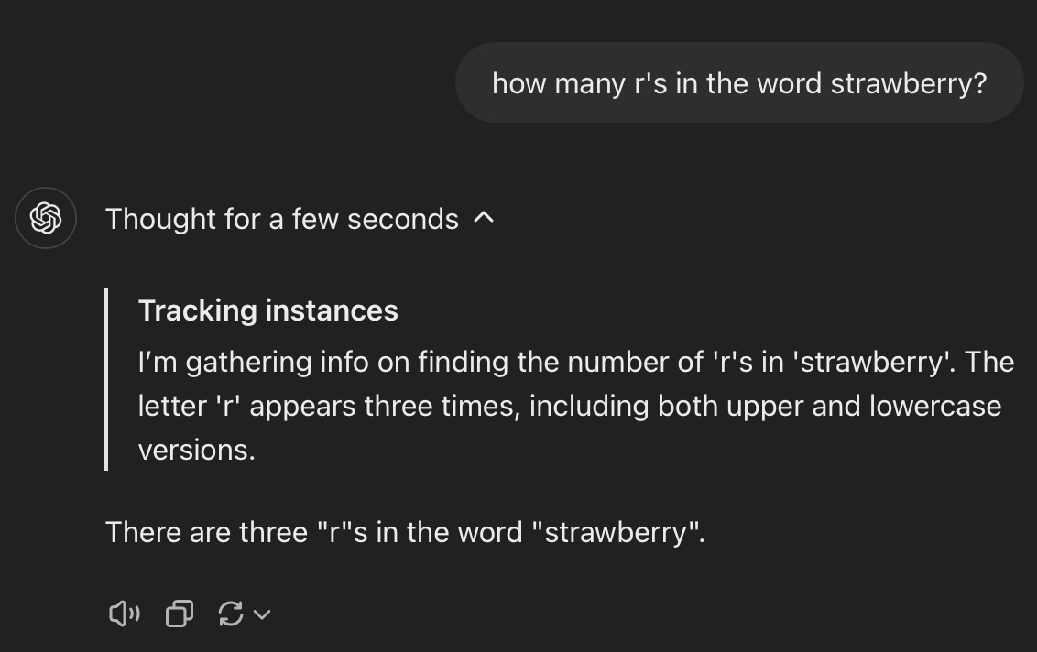1037x652 pixels.
Task: Click the word "versions." ending the reasoning
Action: 196,450
